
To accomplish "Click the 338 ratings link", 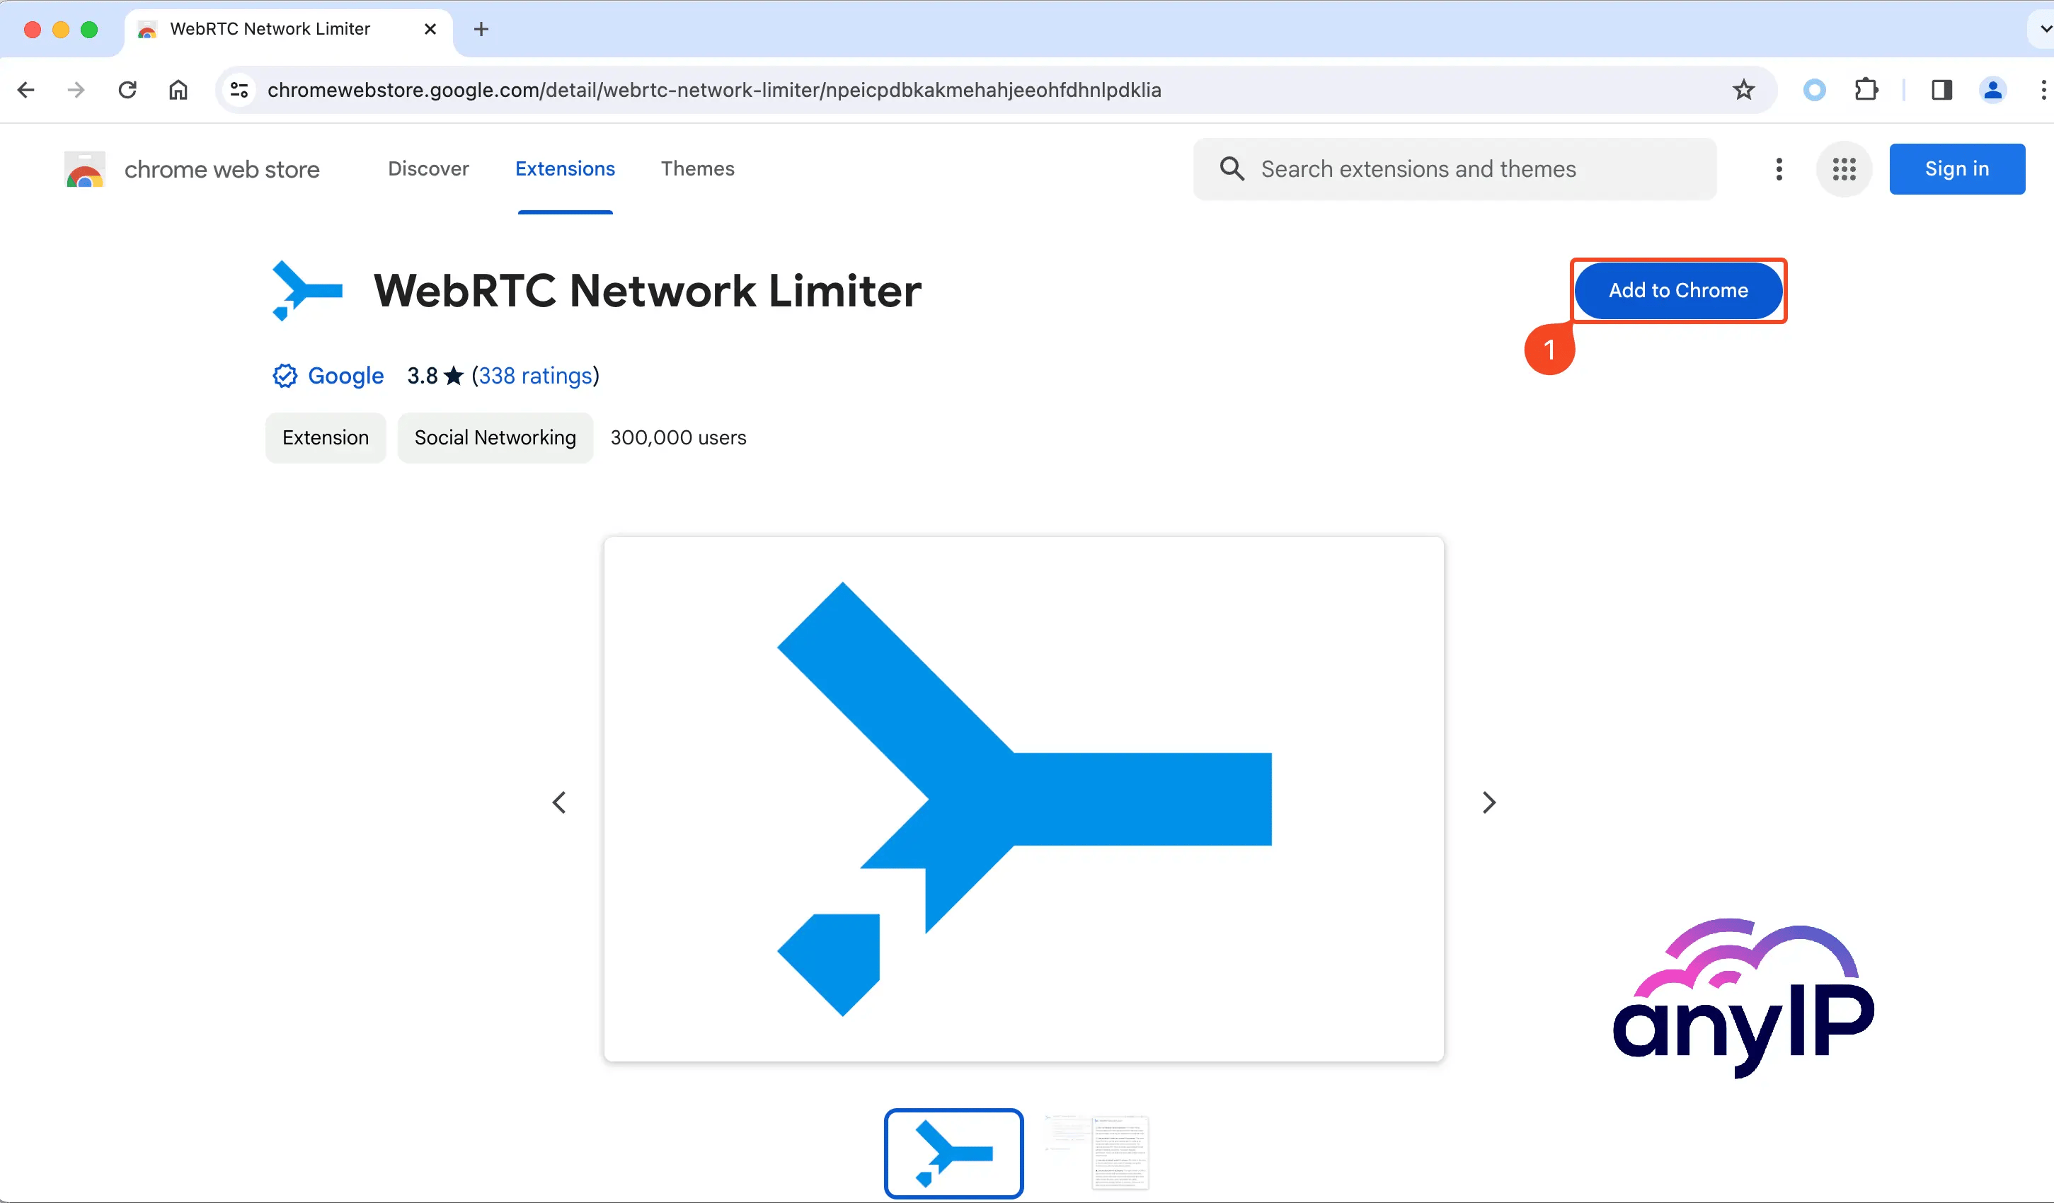I will [x=534, y=374].
